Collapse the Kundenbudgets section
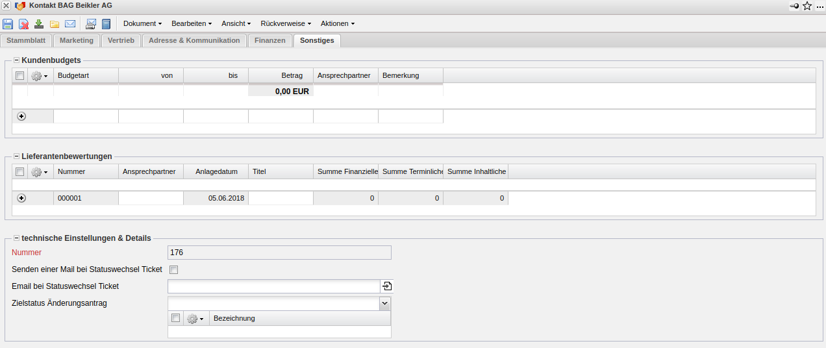This screenshot has width=826, height=348. (x=17, y=60)
